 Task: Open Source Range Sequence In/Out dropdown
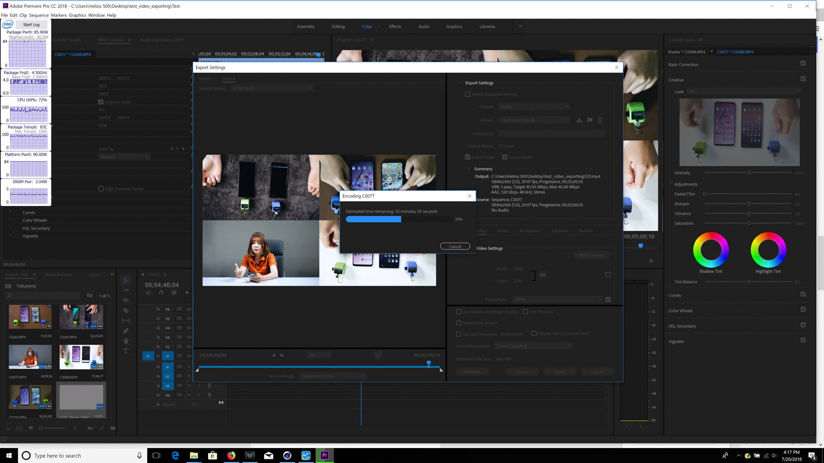(x=333, y=376)
